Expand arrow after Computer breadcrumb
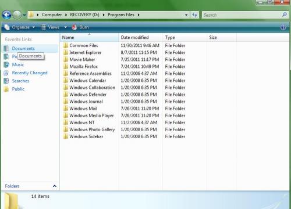The width and height of the screenshot is (291, 209). (66, 15)
